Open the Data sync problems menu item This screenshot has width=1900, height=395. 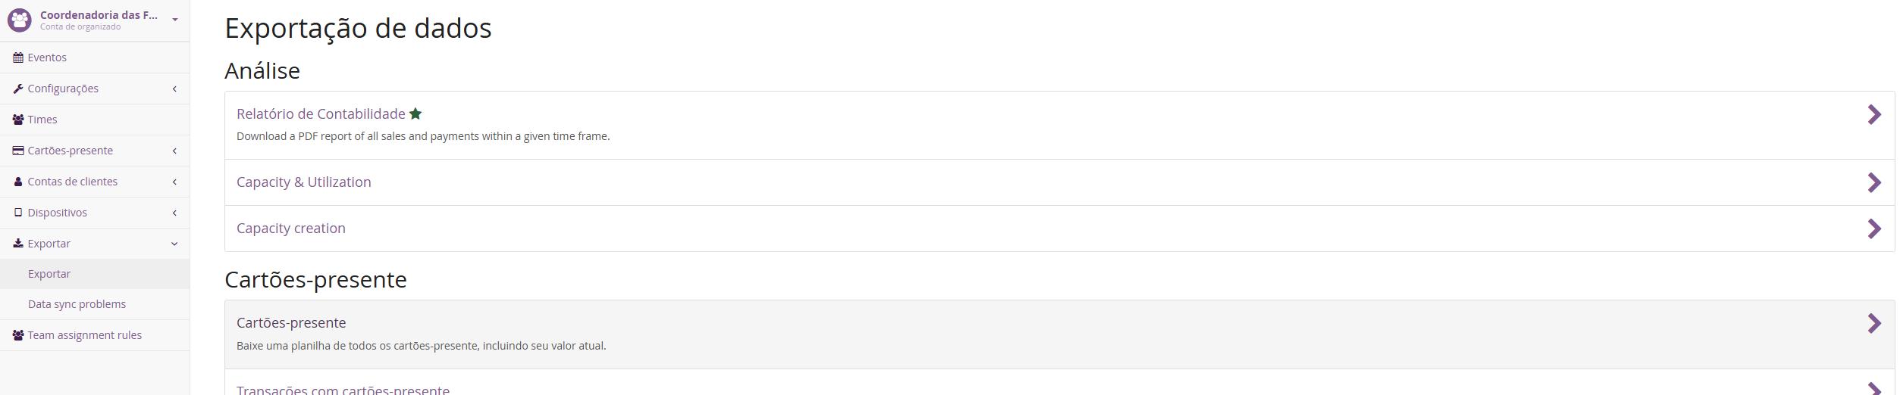tap(77, 304)
